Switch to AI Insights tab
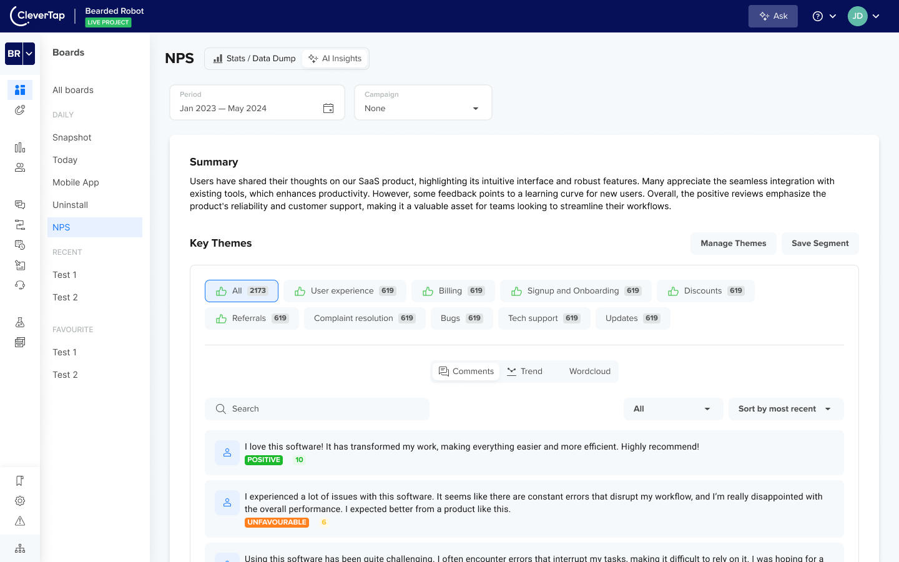The height and width of the screenshot is (562, 899). tap(335, 59)
